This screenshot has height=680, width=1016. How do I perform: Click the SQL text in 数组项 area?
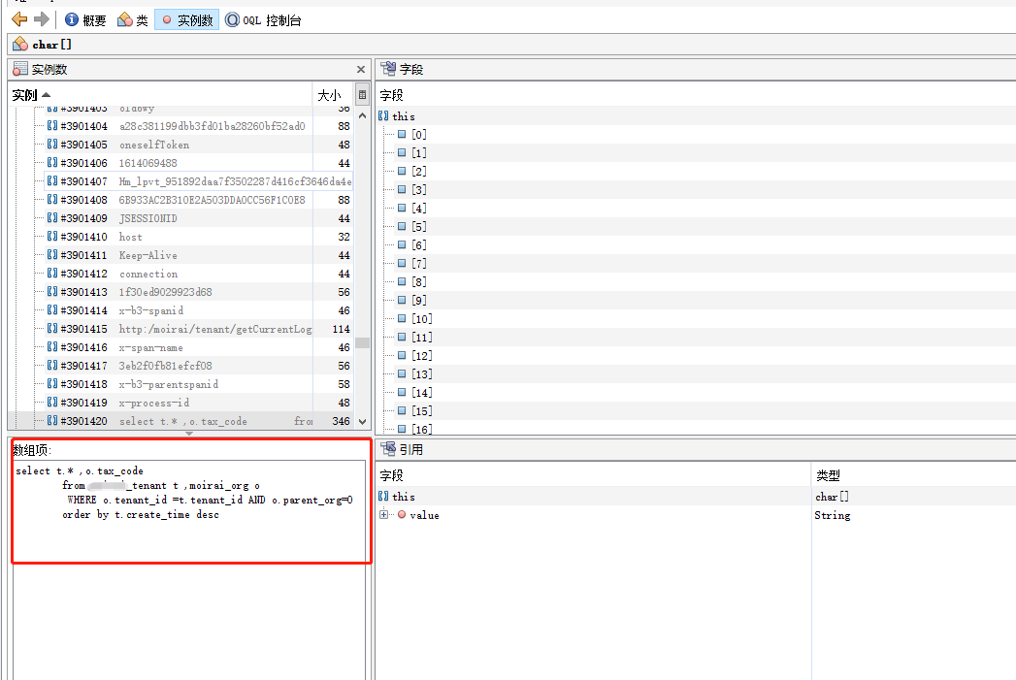[182, 493]
